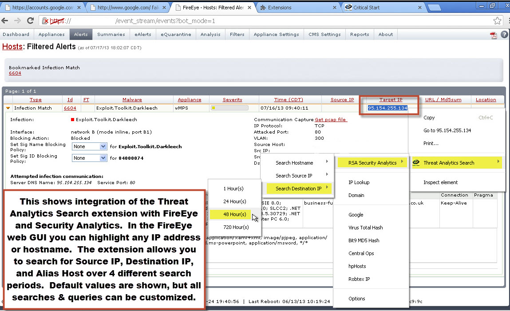Choose Domain menu item
The image size is (510, 311).
tap(356, 195)
